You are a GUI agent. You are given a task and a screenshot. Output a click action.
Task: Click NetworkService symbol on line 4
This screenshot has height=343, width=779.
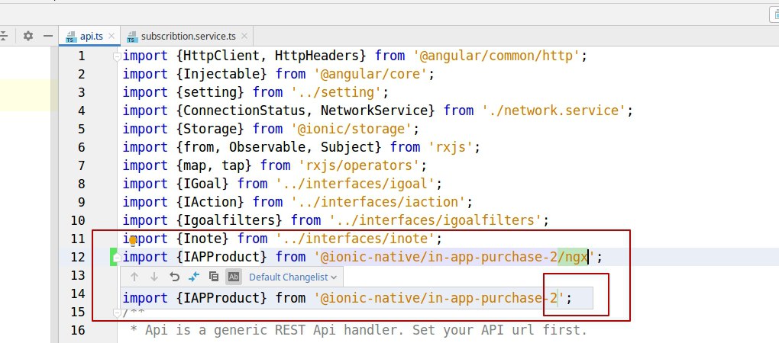pyautogui.click(x=374, y=111)
